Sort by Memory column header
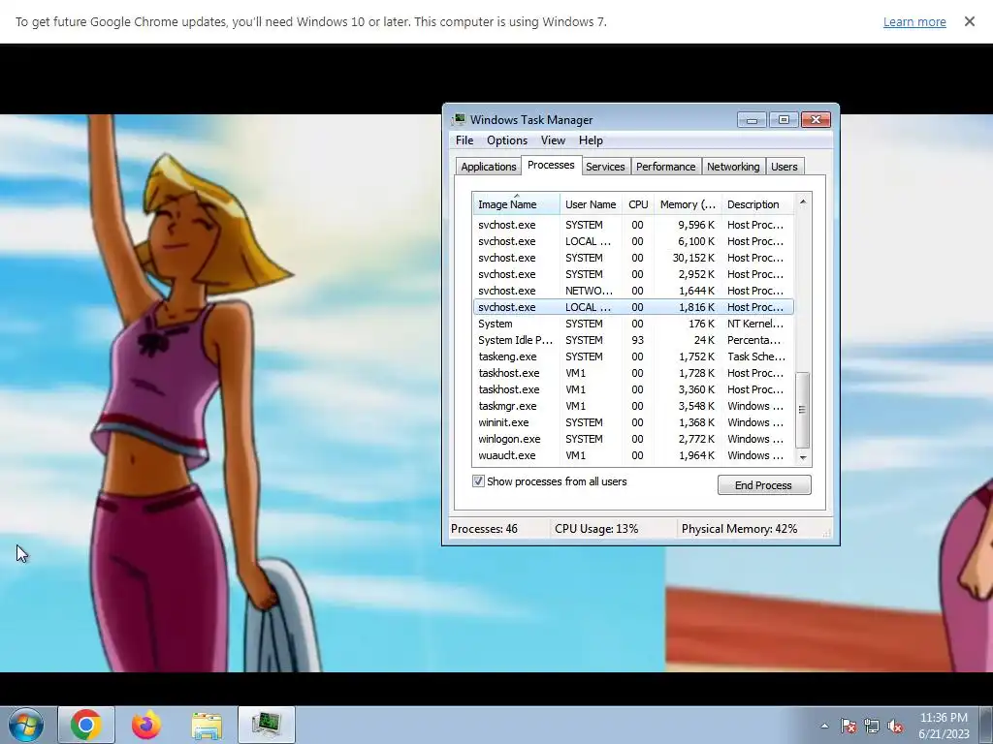 point(688,204)
